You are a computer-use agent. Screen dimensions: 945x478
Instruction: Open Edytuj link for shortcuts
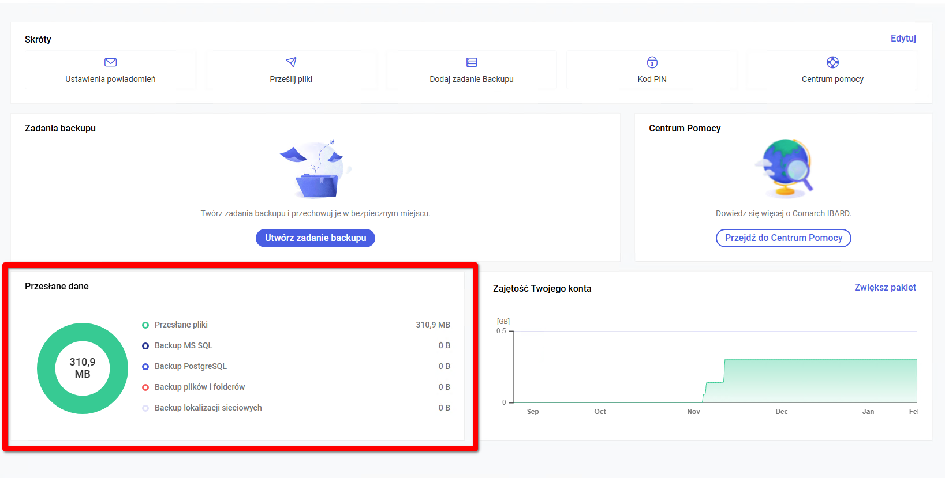[903, 39]
